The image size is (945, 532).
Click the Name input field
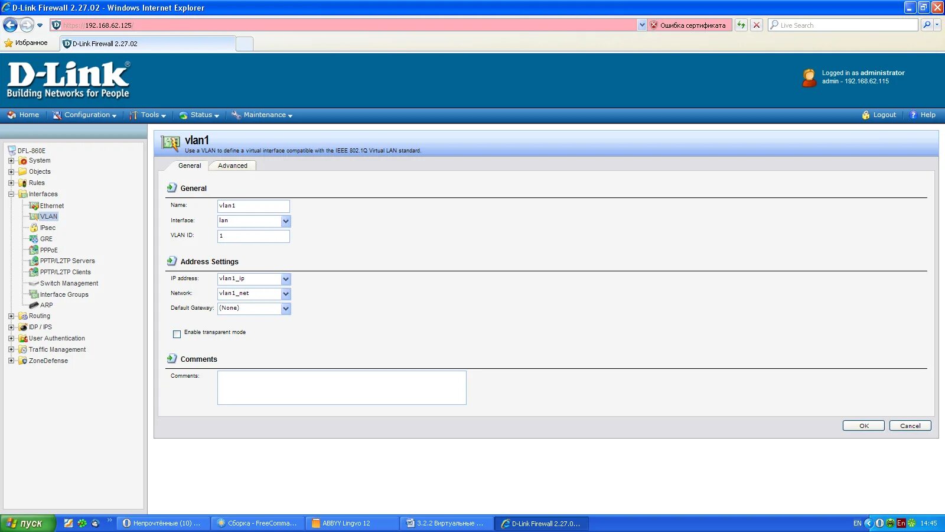coord(253,206)
